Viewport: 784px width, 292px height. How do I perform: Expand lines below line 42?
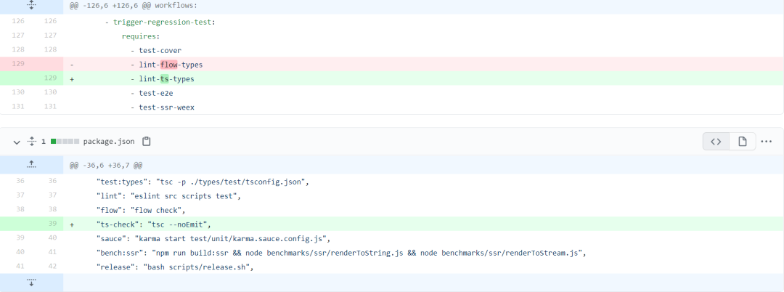coord(31,283)
